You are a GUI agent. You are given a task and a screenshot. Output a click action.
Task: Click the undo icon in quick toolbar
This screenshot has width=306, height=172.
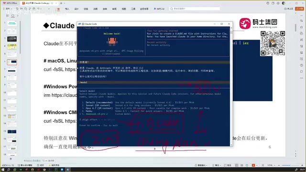pyautogui.click(x=38, y=9)
